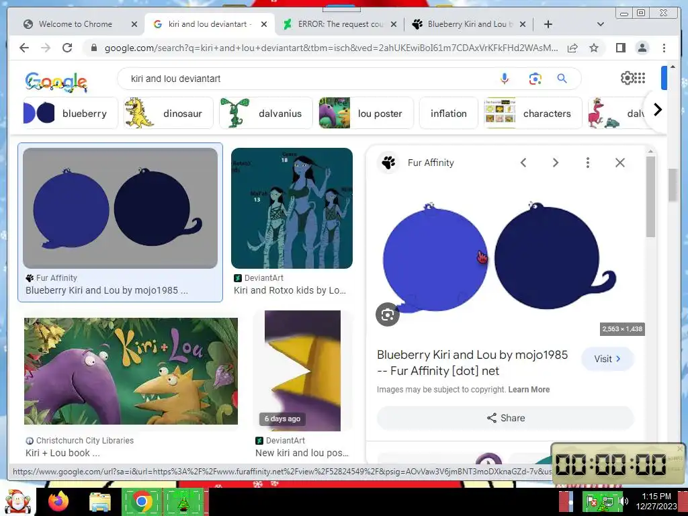Viewport: 688px width, 516px height.
Task: Open New kiri and lou poster thumbnail
Action: (303, 371)
